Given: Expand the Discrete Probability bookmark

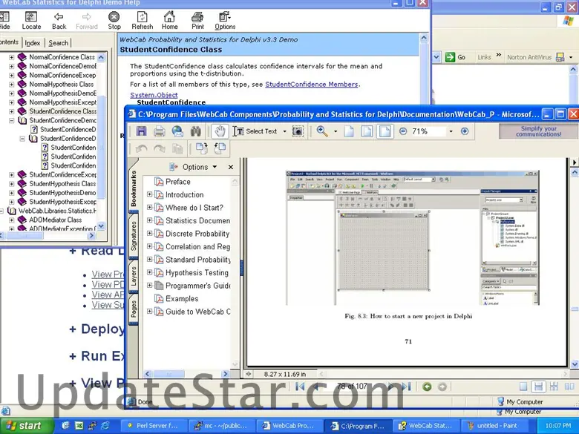Looking at the screenshot, I should (x=149, y=233).
